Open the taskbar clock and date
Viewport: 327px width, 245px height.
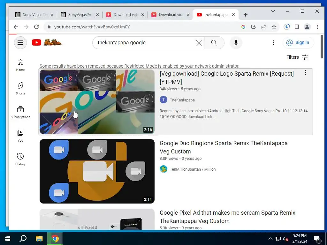tap(300, 239)
